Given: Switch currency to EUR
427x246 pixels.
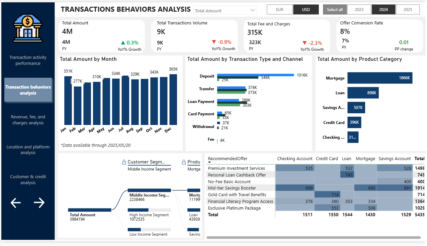Looking at the screenshot, I should [279, 10].
